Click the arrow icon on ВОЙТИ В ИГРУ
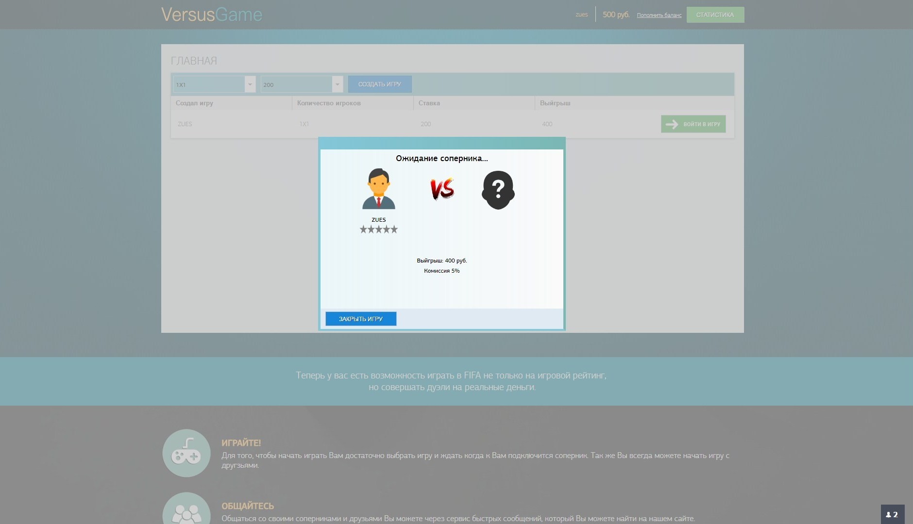 [x=672, y=124]
